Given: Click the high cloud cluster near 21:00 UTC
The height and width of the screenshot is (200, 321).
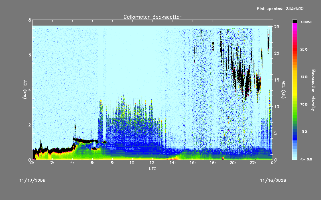Looking at the screenshot, I should tap(242, 78).
